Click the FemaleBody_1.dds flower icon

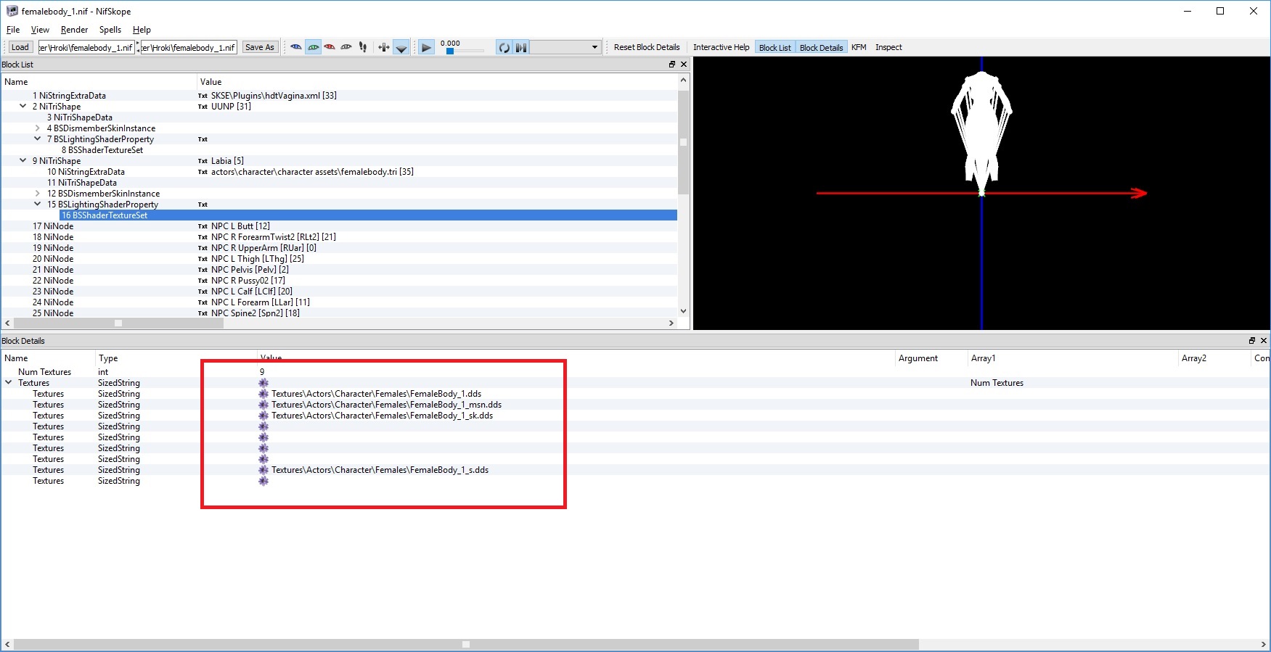(263, 394)
